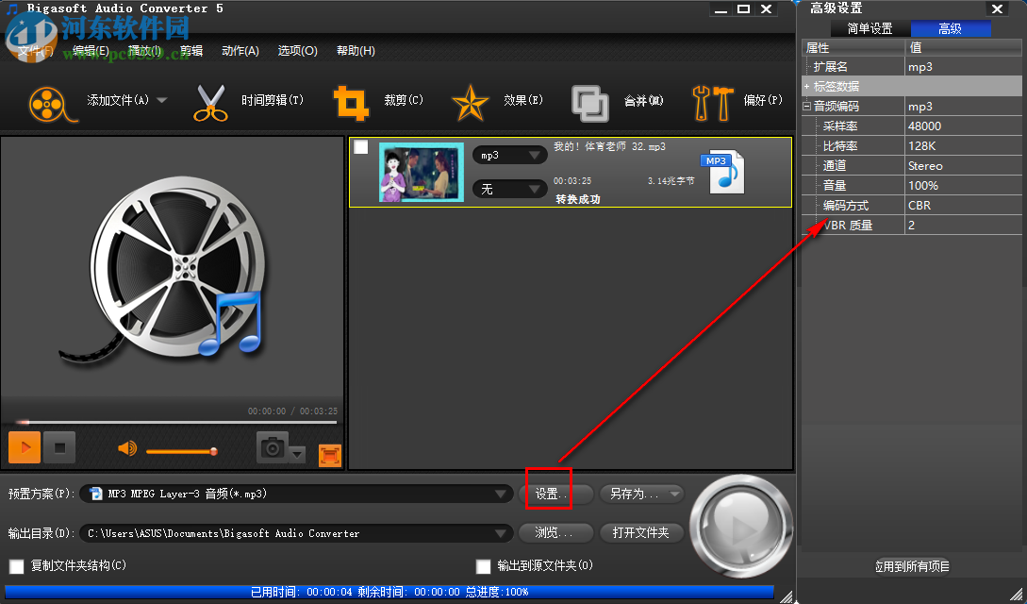
Task: Open the 时间剪辑 scissors tool
Action: 209,99
